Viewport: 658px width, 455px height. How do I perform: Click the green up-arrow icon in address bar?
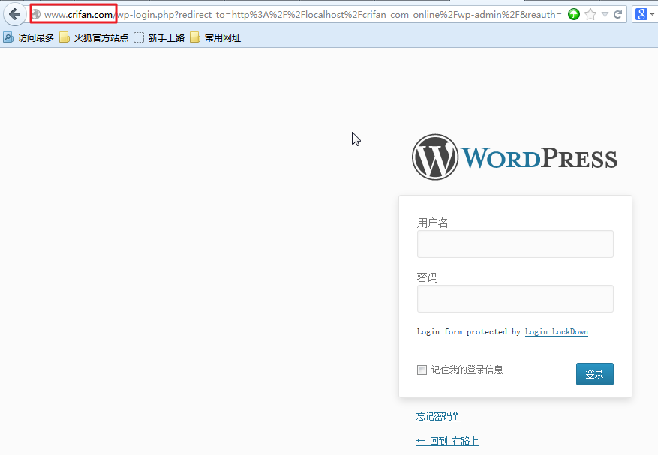(x=574, y=14)
